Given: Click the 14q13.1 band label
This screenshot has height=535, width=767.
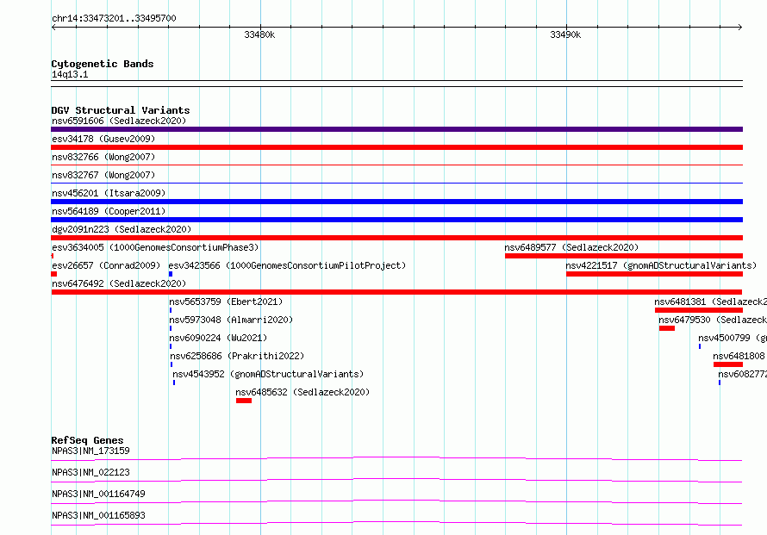Looking at the screenshot, I should click(x=70, y=74).
